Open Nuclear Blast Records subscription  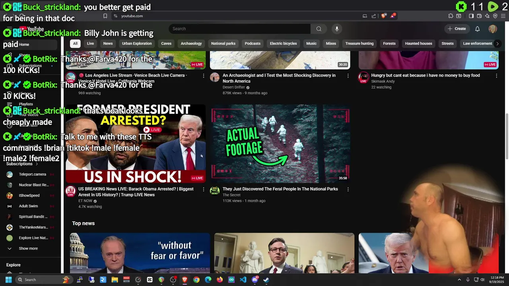coord(30,185)
